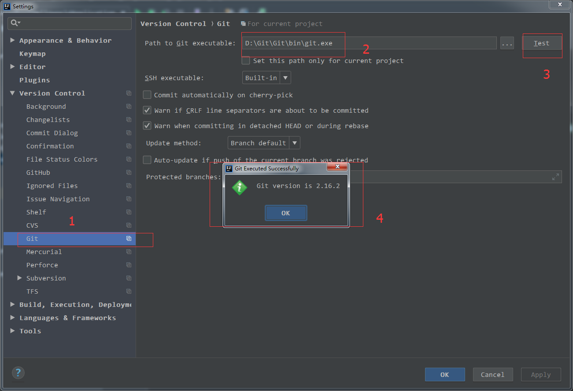Click the Test button for Git path
This screenshot has height=391, width=573.
542,43
